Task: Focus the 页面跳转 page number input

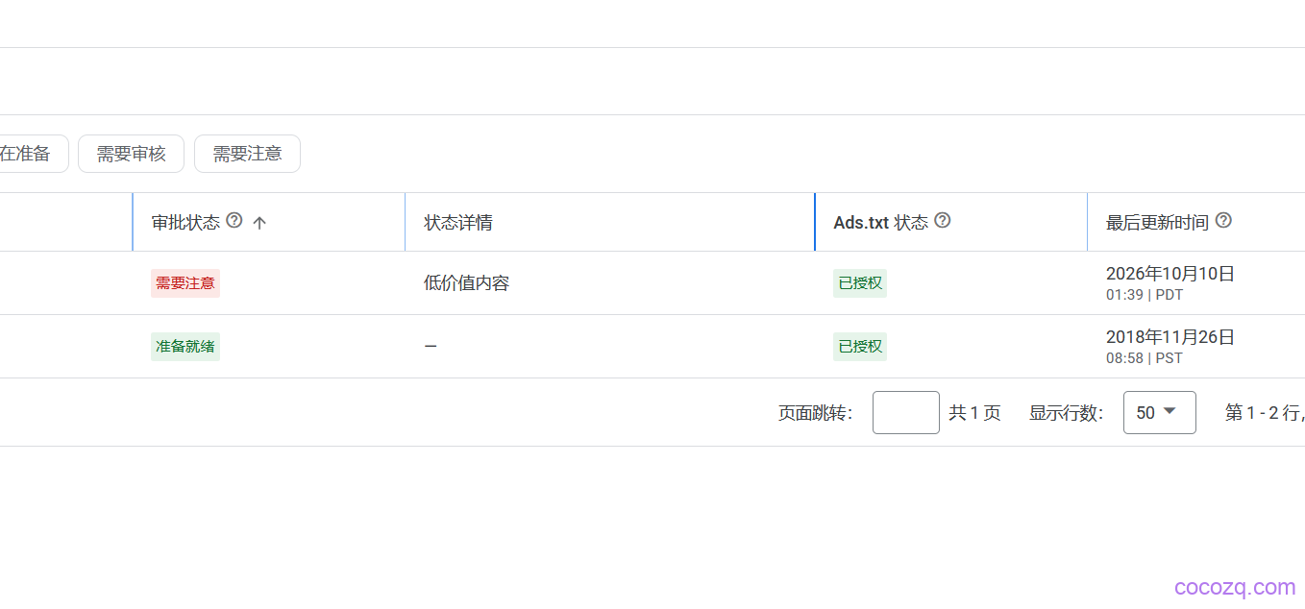Action: click(x=906, y=412)
